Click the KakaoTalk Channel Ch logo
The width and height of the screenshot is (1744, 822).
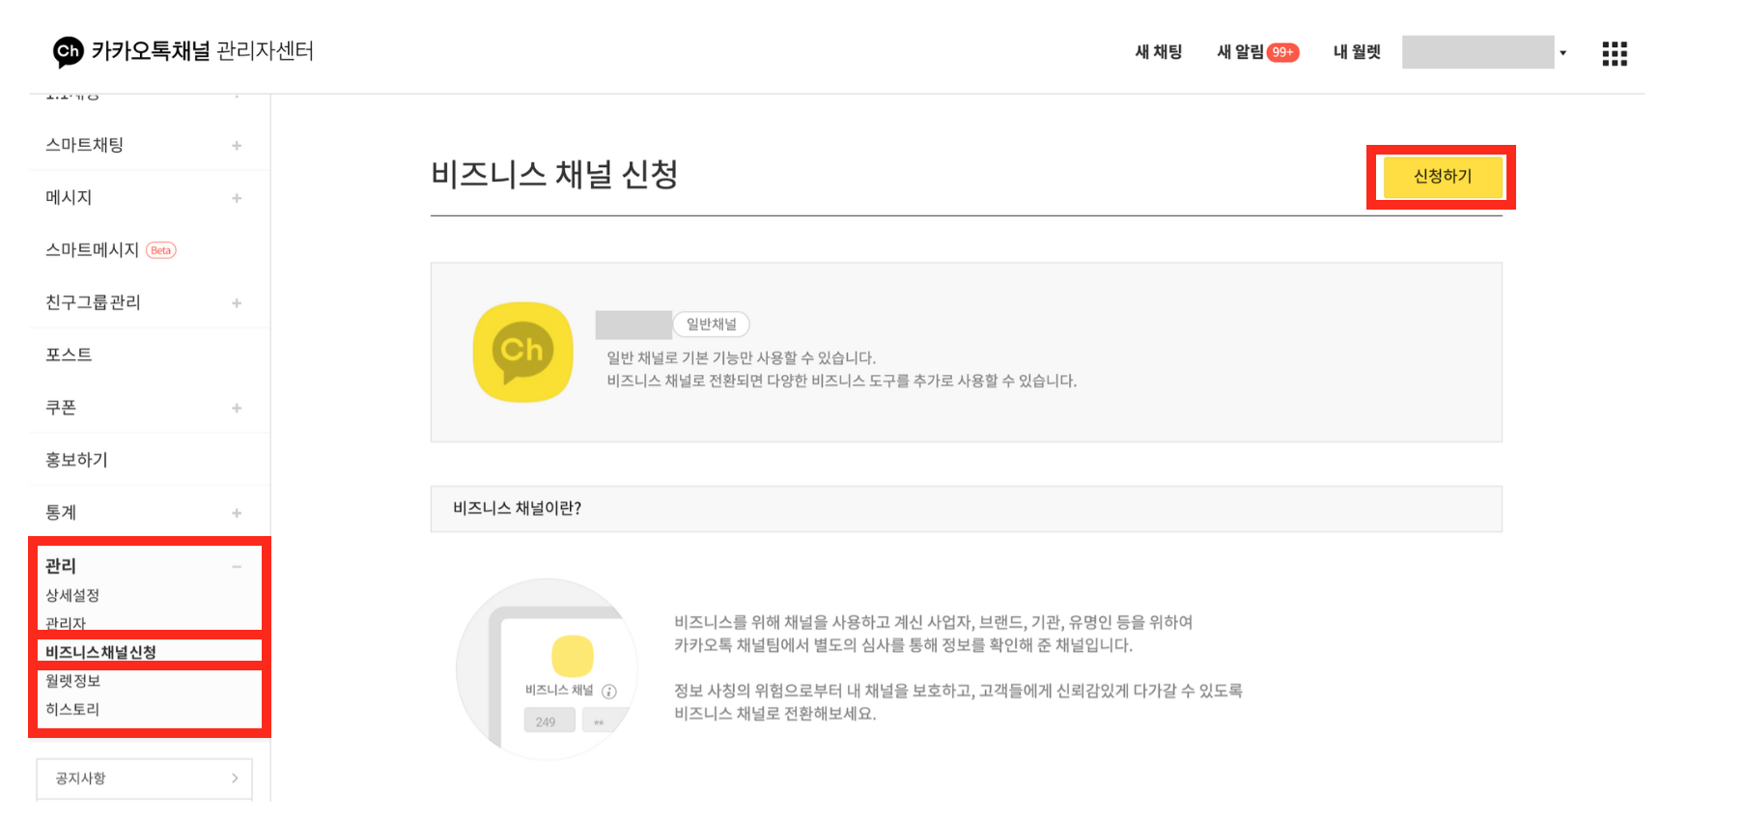point(68,51)
